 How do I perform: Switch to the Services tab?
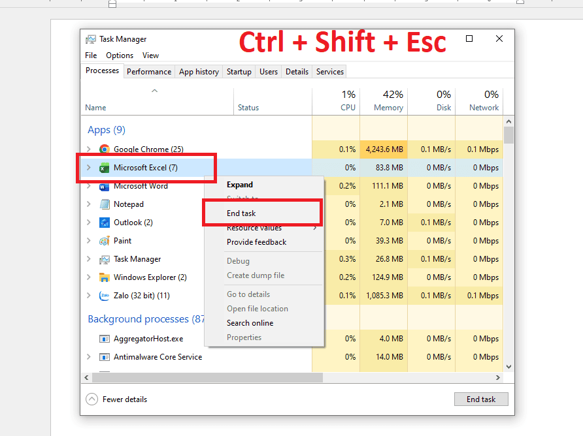[330, 72]
